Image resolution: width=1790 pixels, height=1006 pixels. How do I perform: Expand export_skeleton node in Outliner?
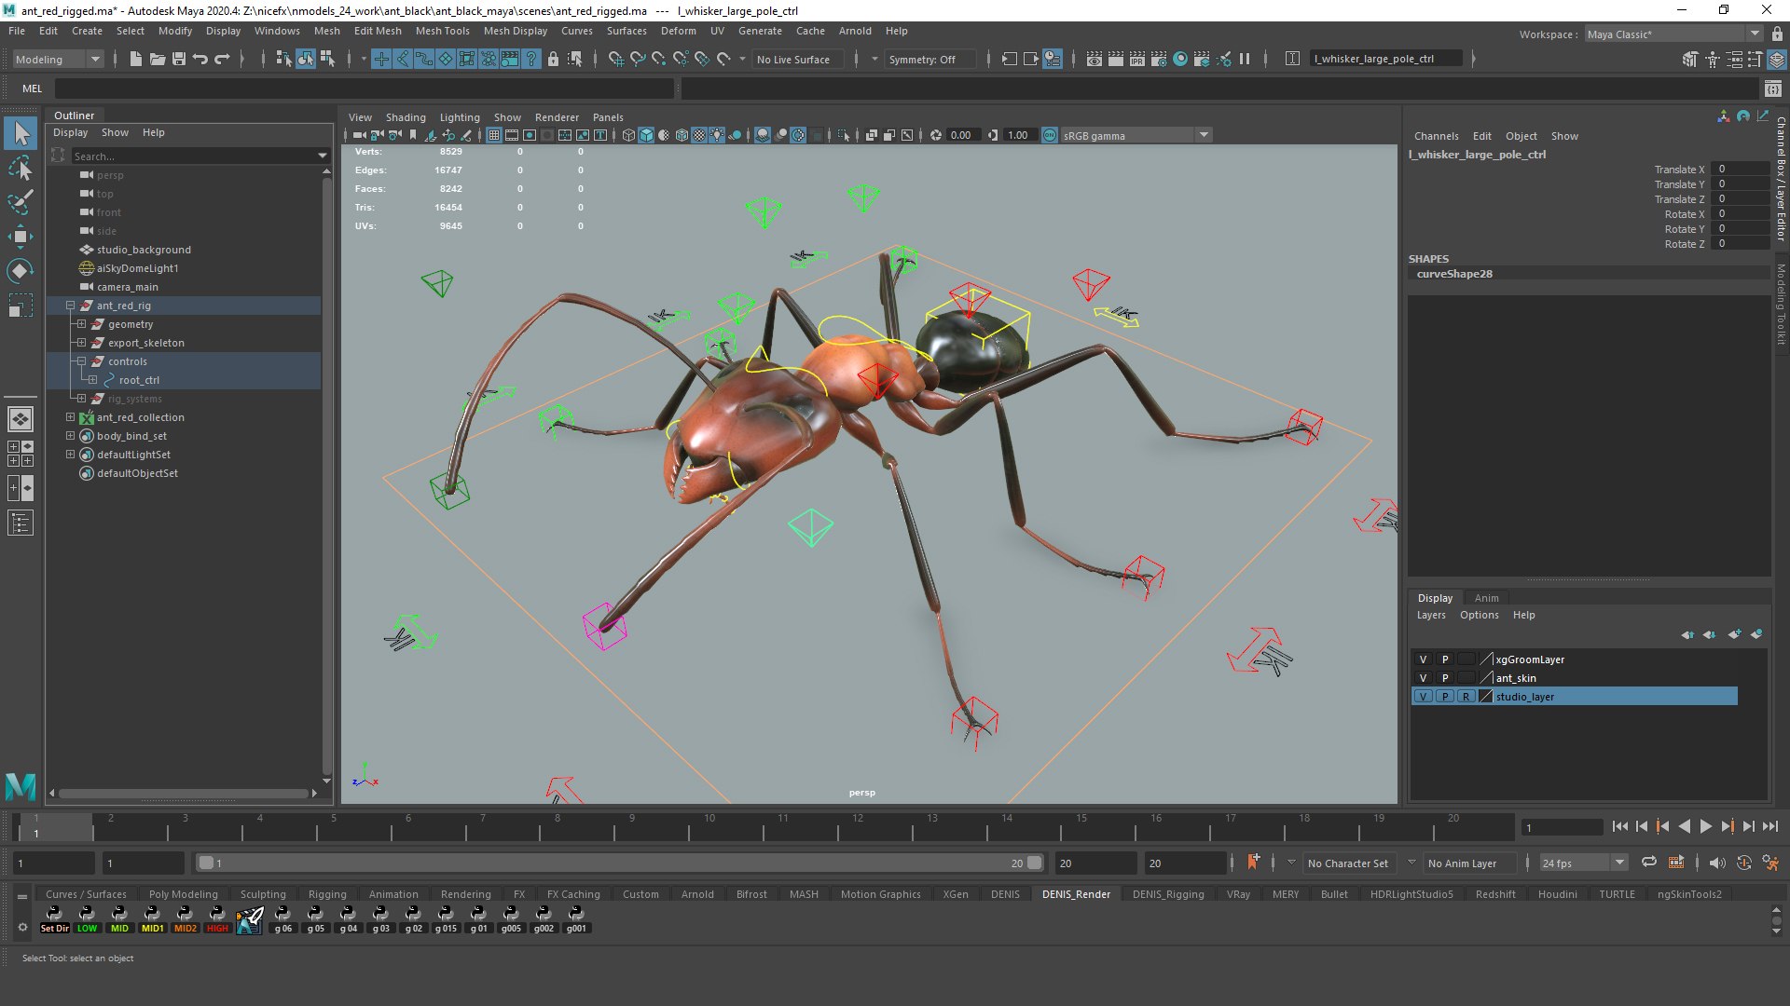point(81,343)
